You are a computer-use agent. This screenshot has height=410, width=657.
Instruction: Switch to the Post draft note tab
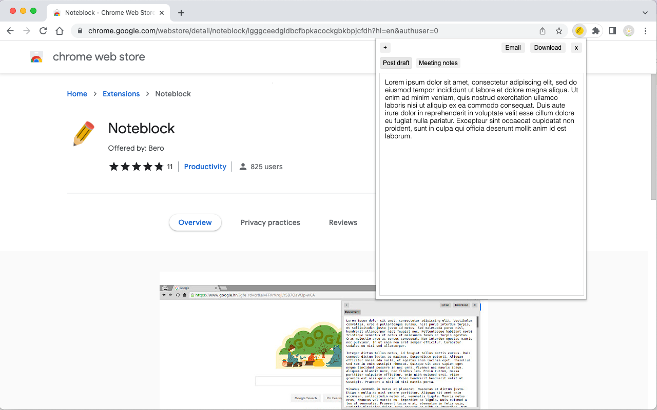pyautogui.click(x=396, y=63)
